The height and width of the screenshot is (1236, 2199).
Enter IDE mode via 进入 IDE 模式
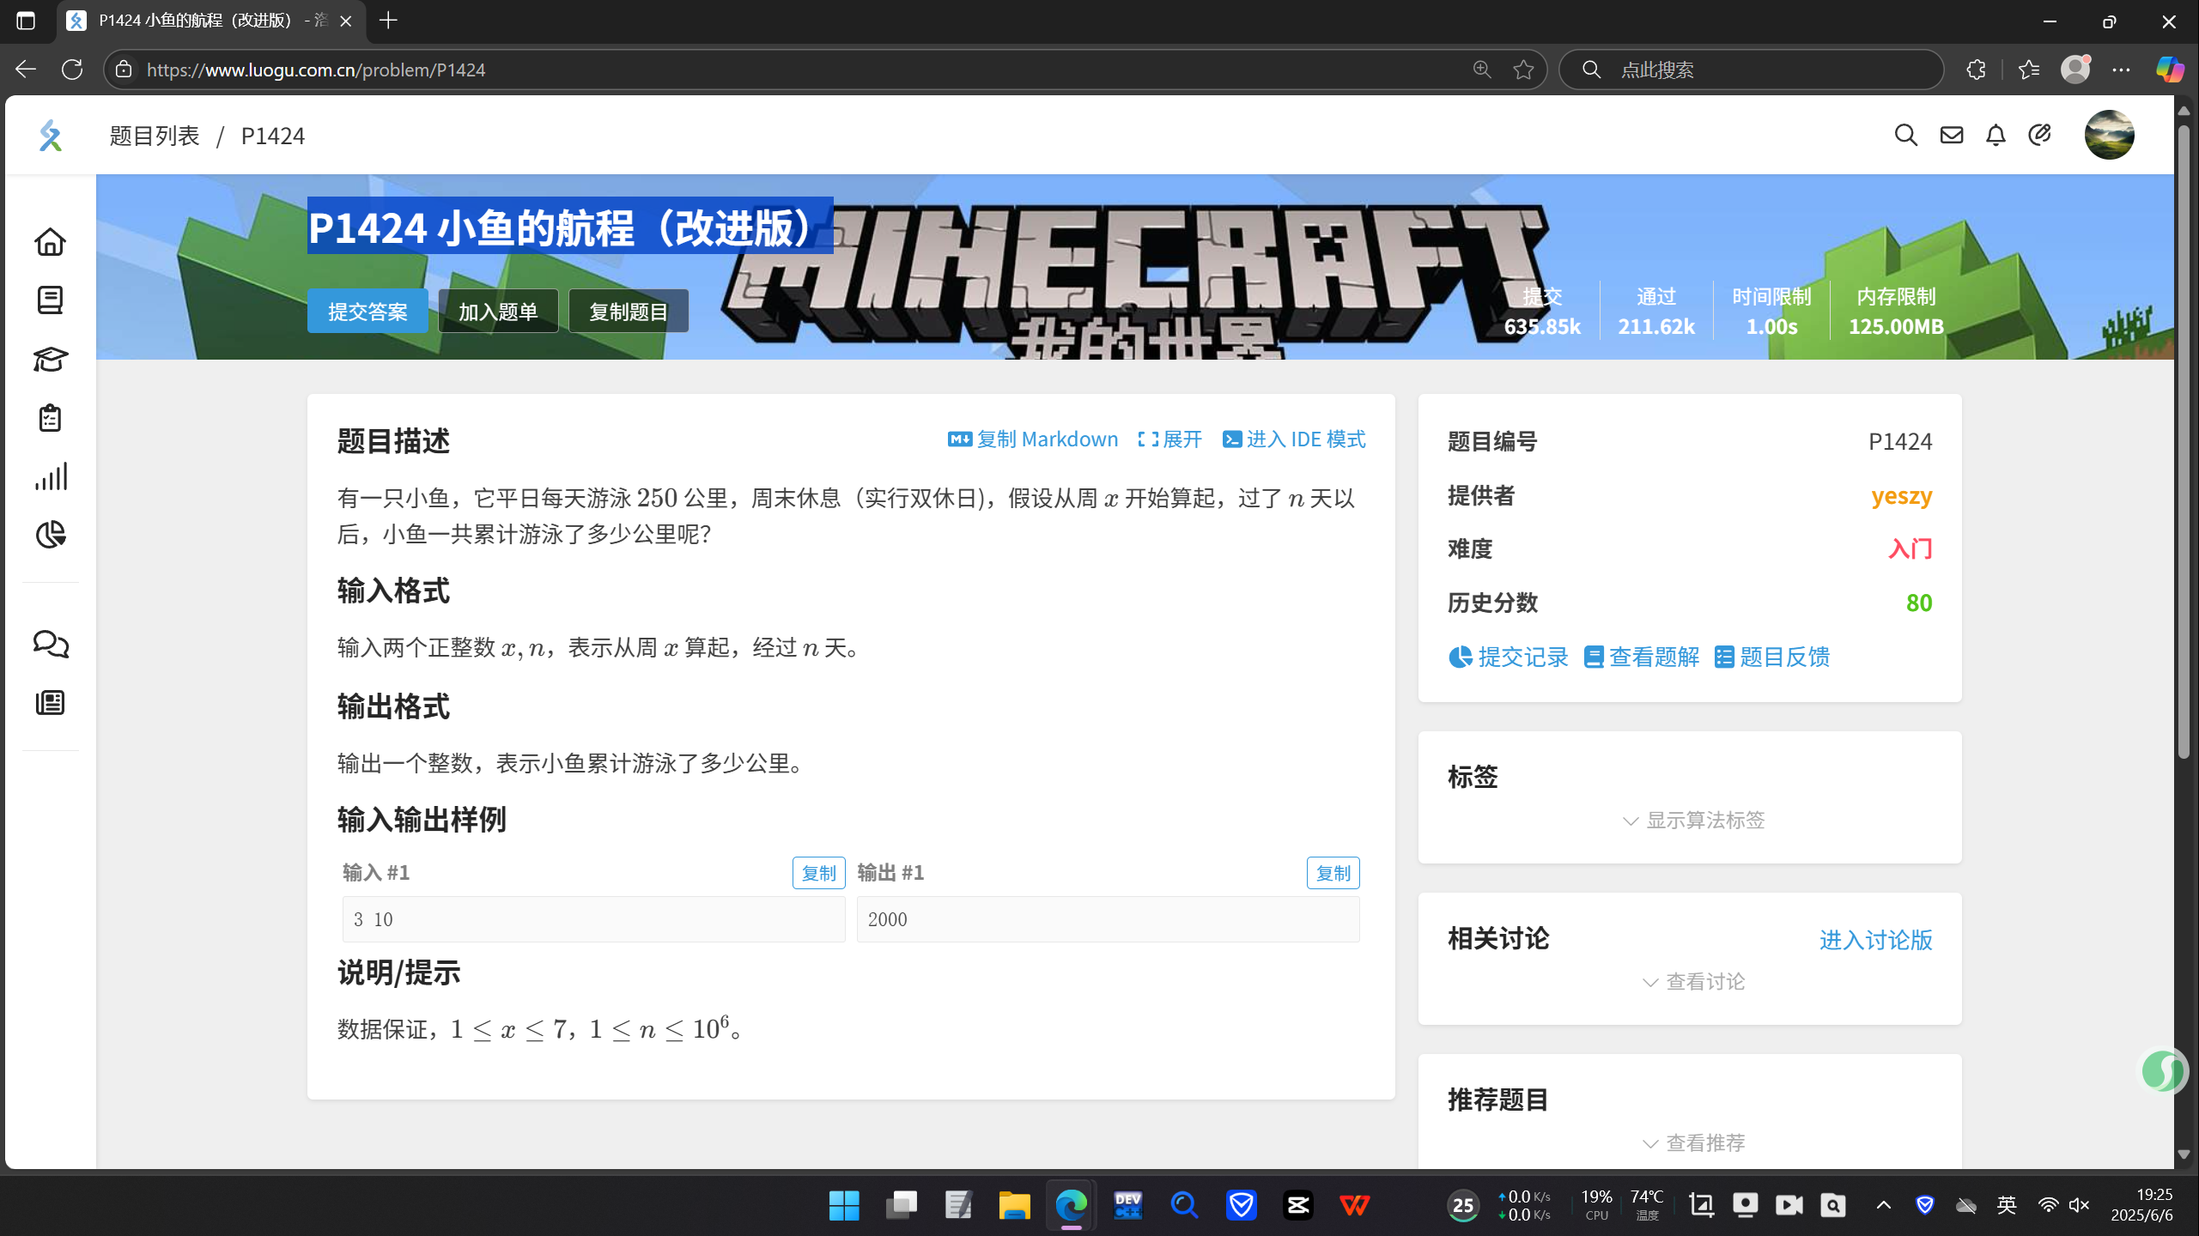[1294, 439]
